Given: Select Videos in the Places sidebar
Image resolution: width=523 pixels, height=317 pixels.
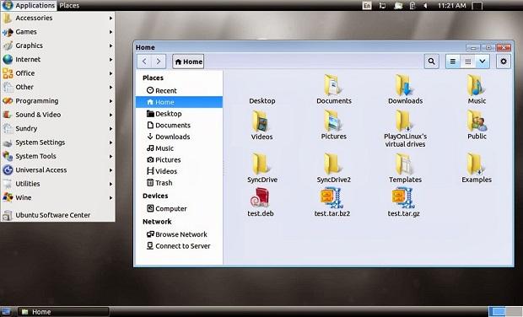Looking at the screenshot, I should (179, 171).
